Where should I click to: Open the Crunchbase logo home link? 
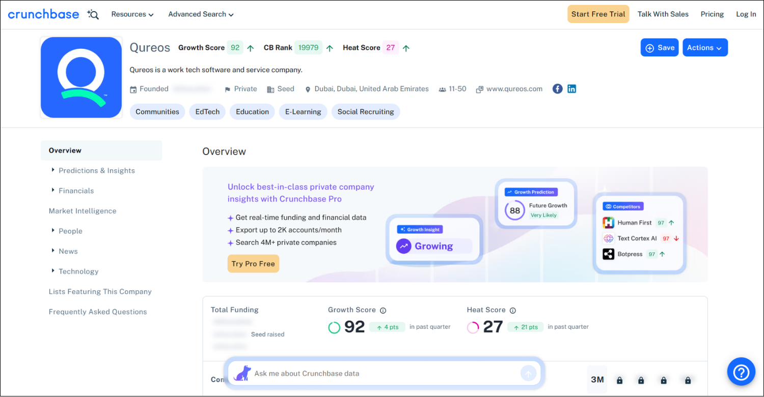coord(43,14)
